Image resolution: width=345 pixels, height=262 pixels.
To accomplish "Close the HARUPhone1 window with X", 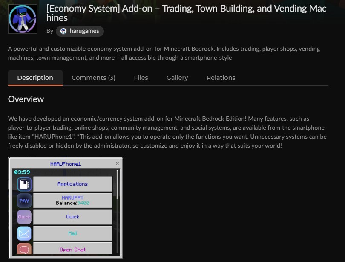I will [117, 163].
